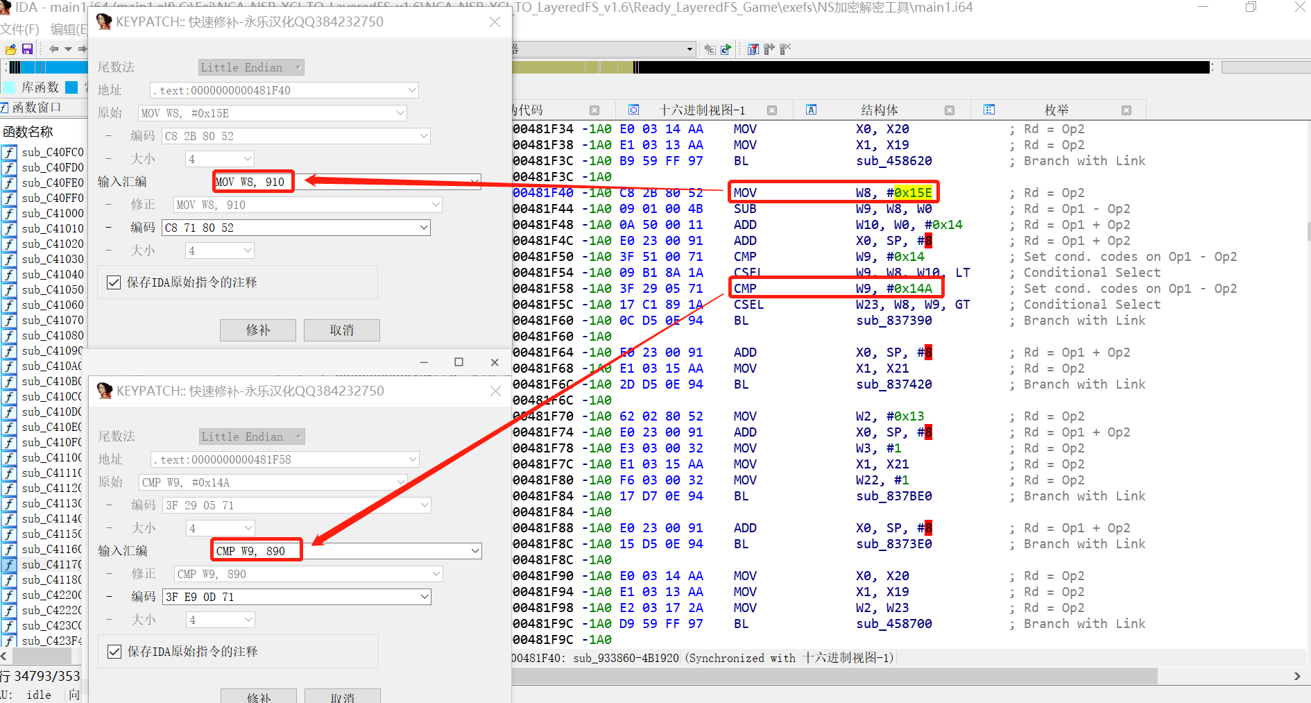This screenshot has height=703, width=1311.
Task: Click the green-arrow run icon in toolbar
Action: pos(726,49)
